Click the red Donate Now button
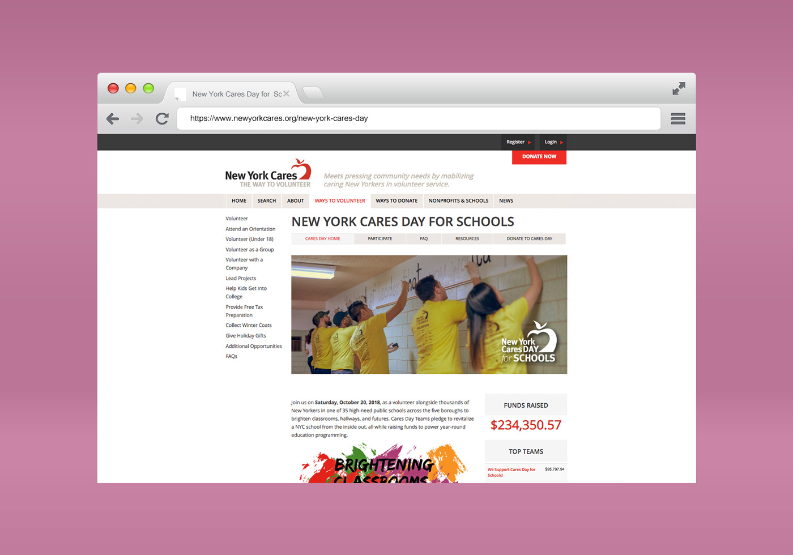Viewport: 793px width, 555px height. pyautogui.click(x=539, y=157)
